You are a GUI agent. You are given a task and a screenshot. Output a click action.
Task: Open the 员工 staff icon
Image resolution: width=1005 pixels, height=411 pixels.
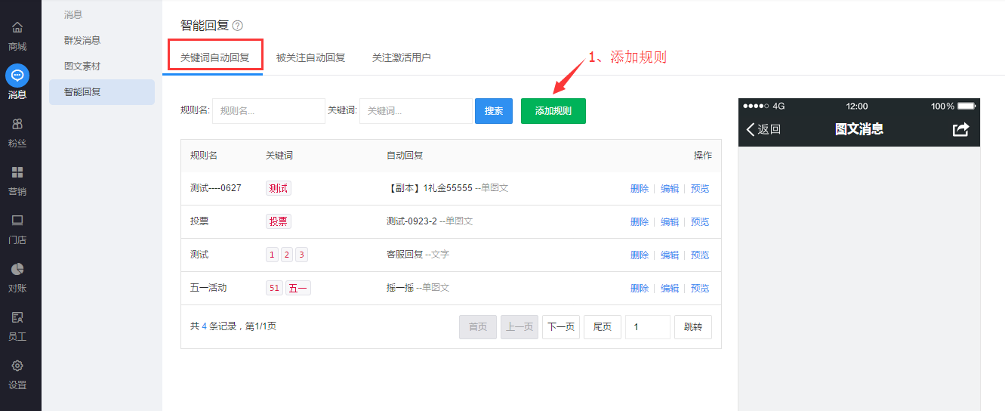pos(17,317)
